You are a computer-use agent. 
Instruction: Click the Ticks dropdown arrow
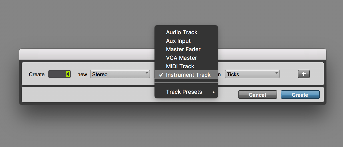pyautogui.click(x=276, y=73)
